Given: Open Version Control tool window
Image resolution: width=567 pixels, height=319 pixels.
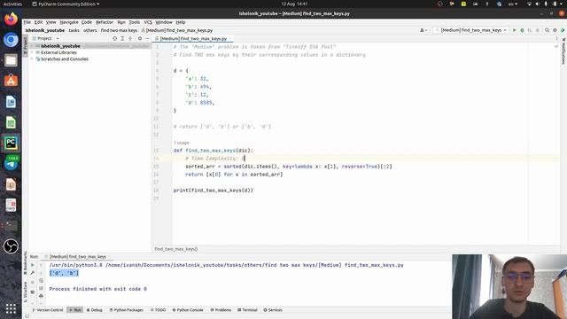Looking at the screenshot, I should click(48, 310).
